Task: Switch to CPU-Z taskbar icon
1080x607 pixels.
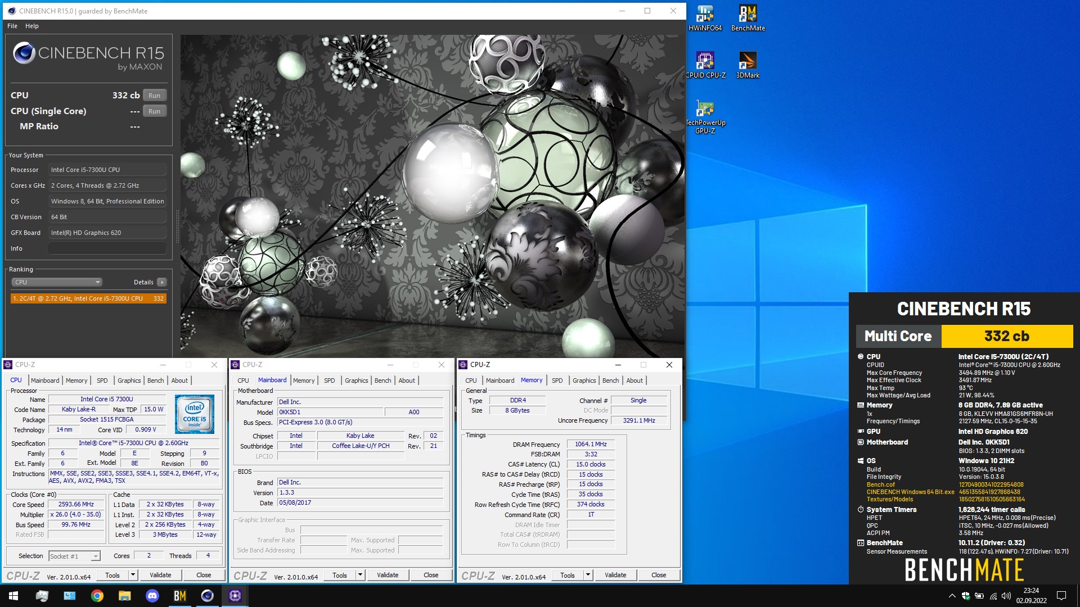Action: [x=235, y=596]
